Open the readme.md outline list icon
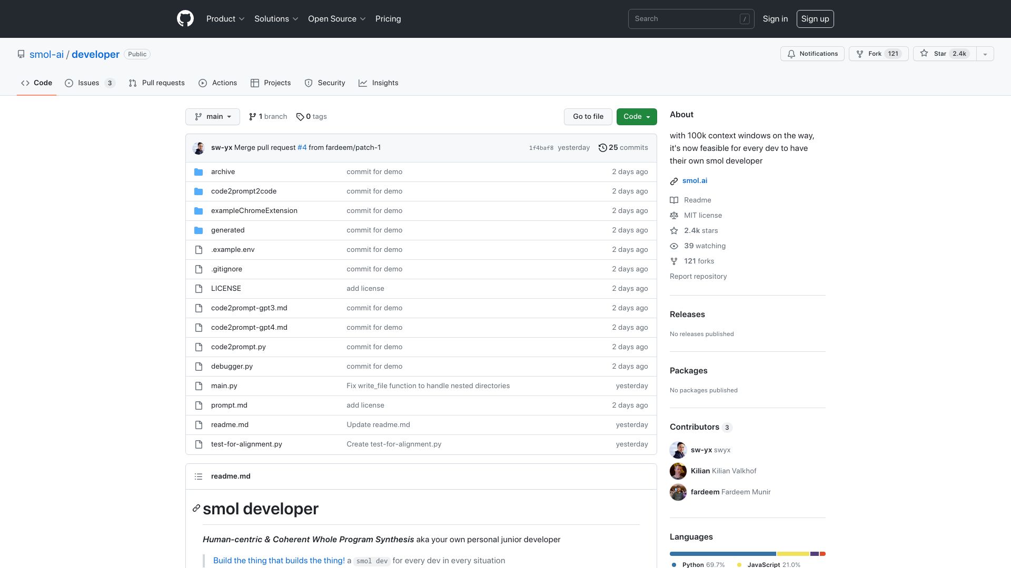Image resolution: width=1011 pixels, height=568 pixels. (199, 476)
